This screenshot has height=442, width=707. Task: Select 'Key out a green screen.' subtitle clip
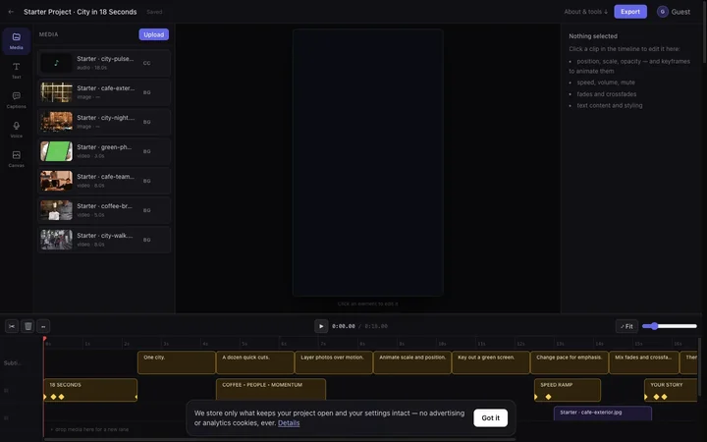(x=491, y=362)
